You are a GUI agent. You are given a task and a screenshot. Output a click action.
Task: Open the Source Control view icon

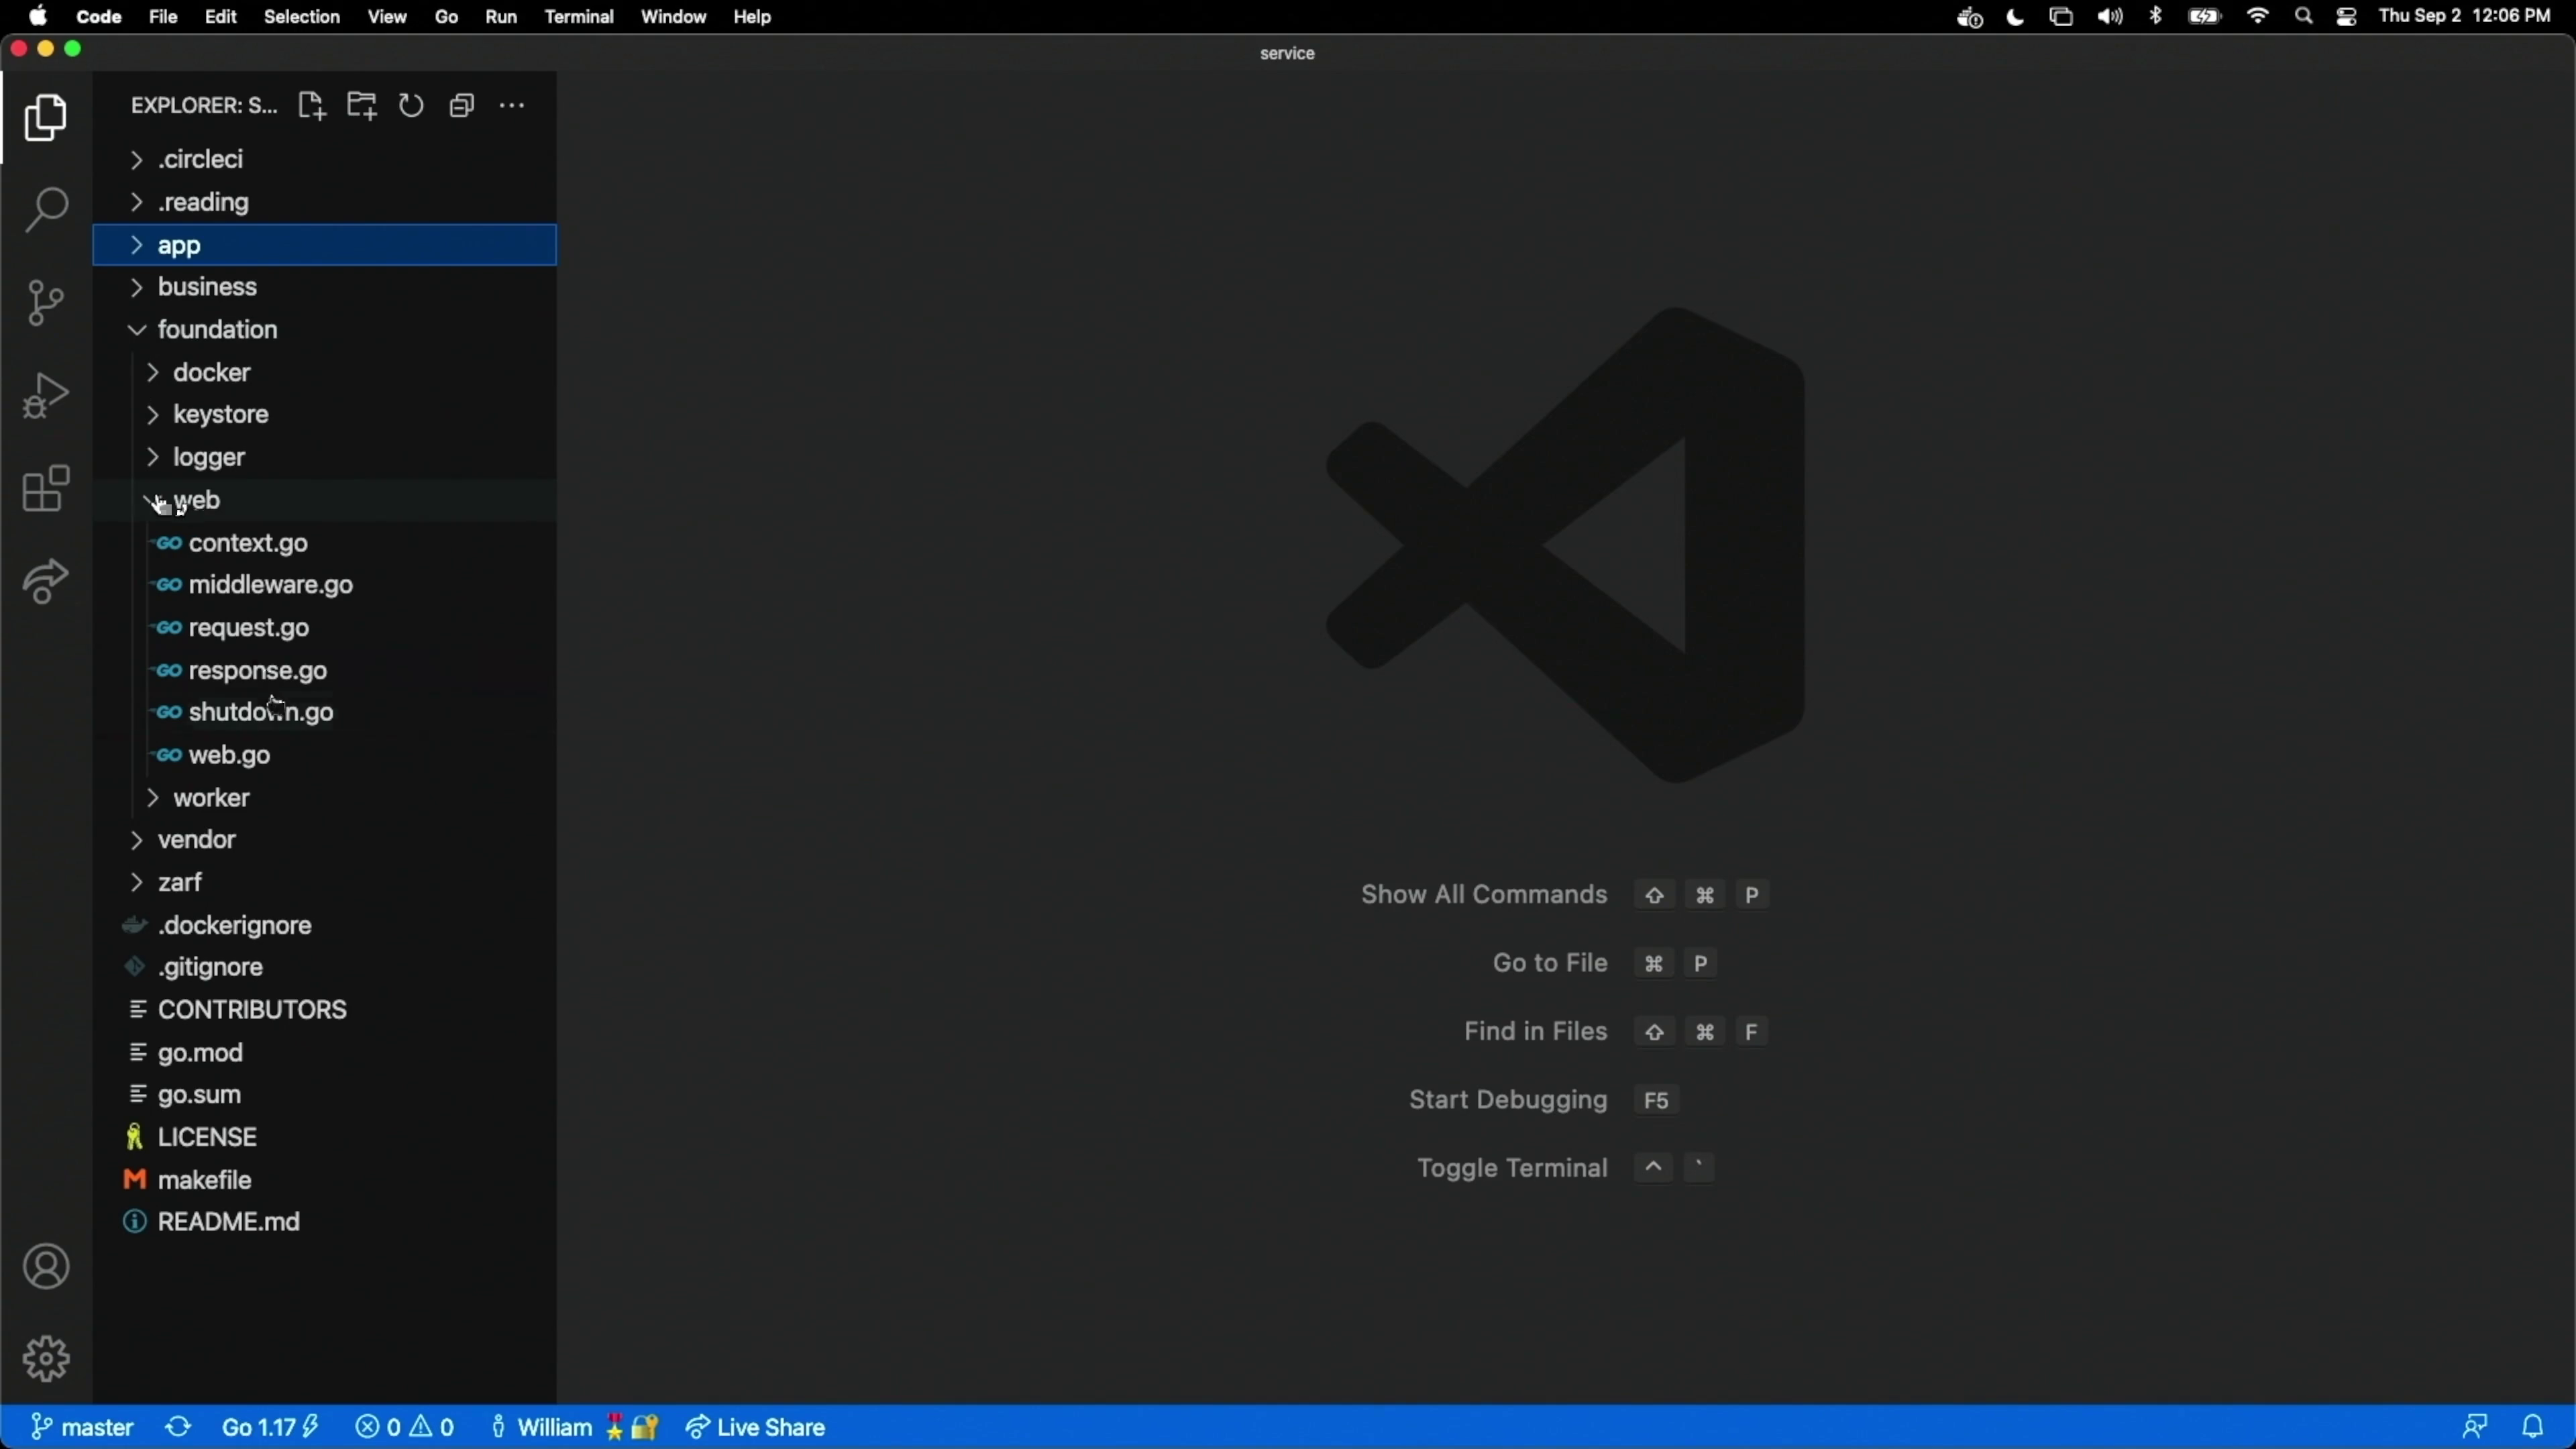pos(46,302)
